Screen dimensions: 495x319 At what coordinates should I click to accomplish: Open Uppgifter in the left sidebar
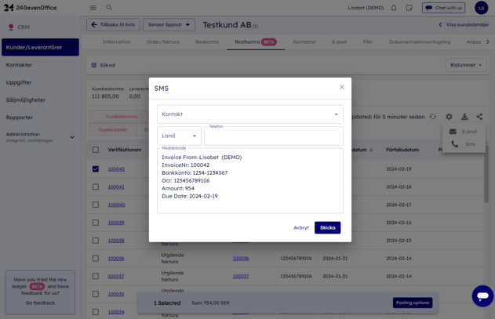(x=20, y=82)
